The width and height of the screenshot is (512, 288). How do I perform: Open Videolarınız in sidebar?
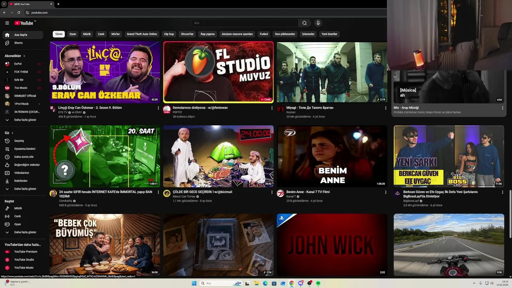tap(23, 173)
